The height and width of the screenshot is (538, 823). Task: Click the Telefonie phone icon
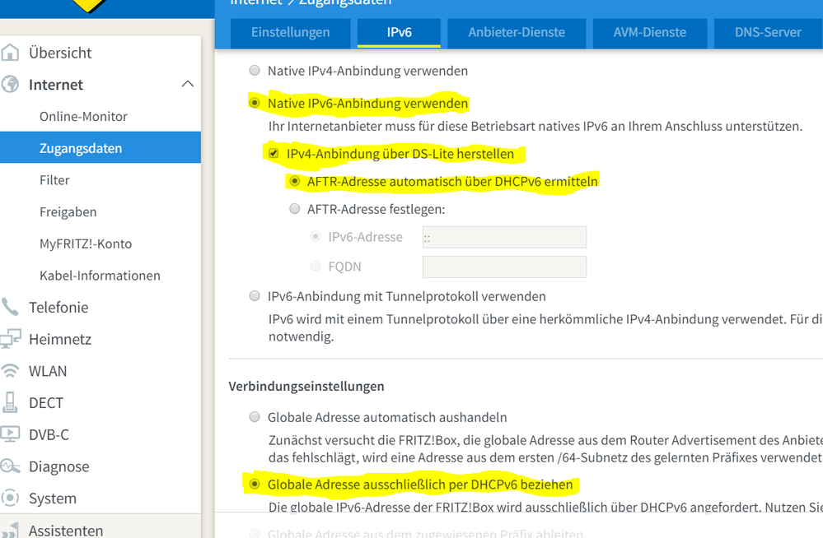(x=9, y=308)
